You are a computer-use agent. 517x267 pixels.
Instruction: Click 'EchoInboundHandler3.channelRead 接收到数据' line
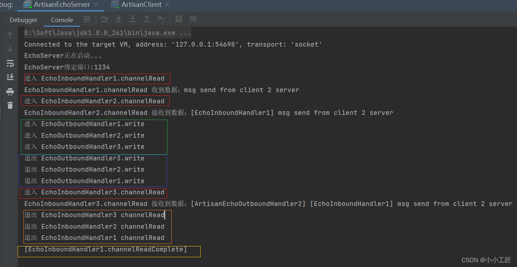[x=268, y=204]
